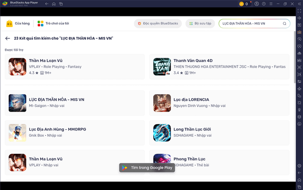Collapse the side toolbar with double chevron
The height and width of the screenshot is (190, 303).
(300, 4)
